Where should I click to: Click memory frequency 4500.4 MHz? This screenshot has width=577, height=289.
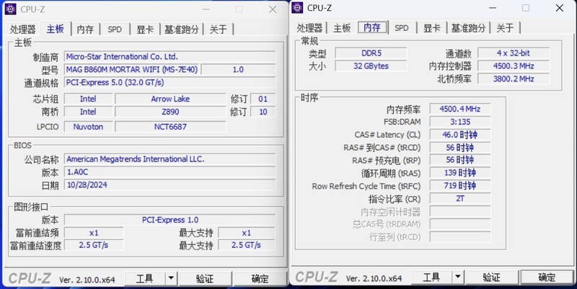(x=460, y=110)
